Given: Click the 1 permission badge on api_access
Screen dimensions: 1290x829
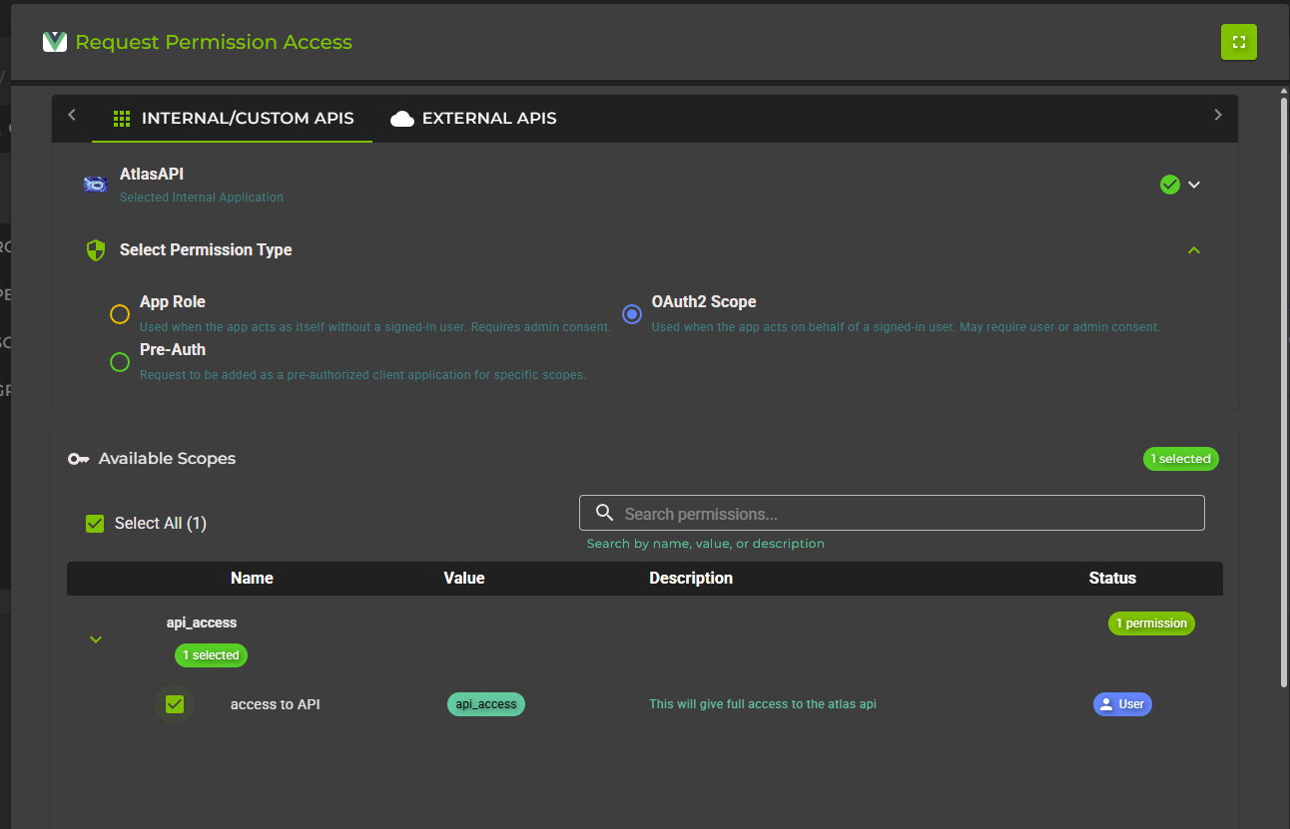Looking at the screenshot, I should point(1151,623).
